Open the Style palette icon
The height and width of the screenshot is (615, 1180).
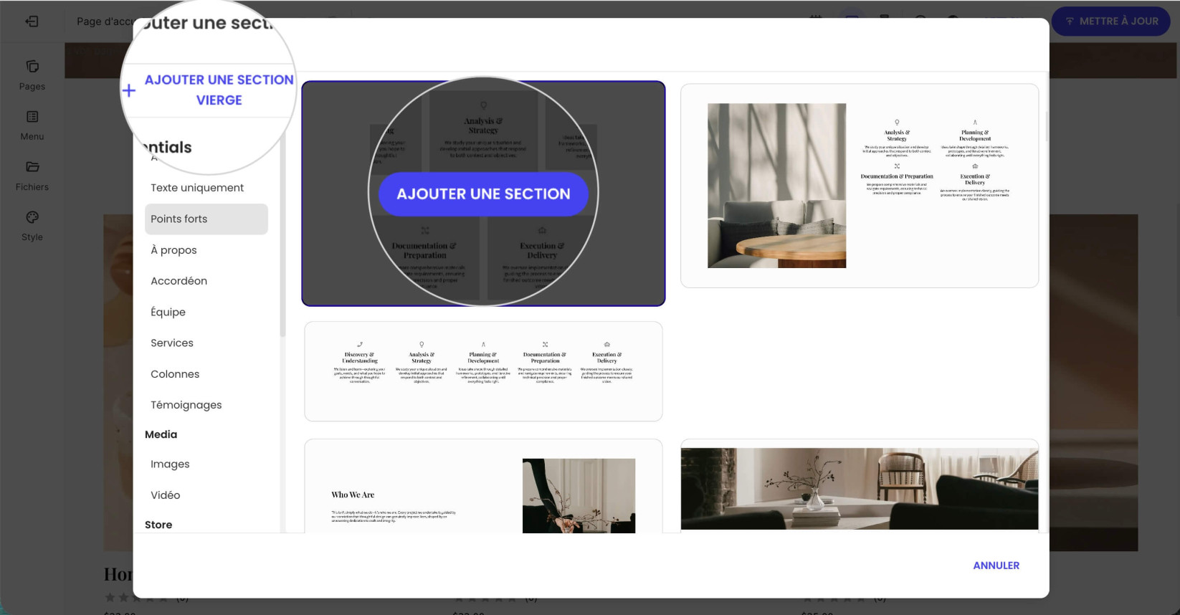[32, 217]
